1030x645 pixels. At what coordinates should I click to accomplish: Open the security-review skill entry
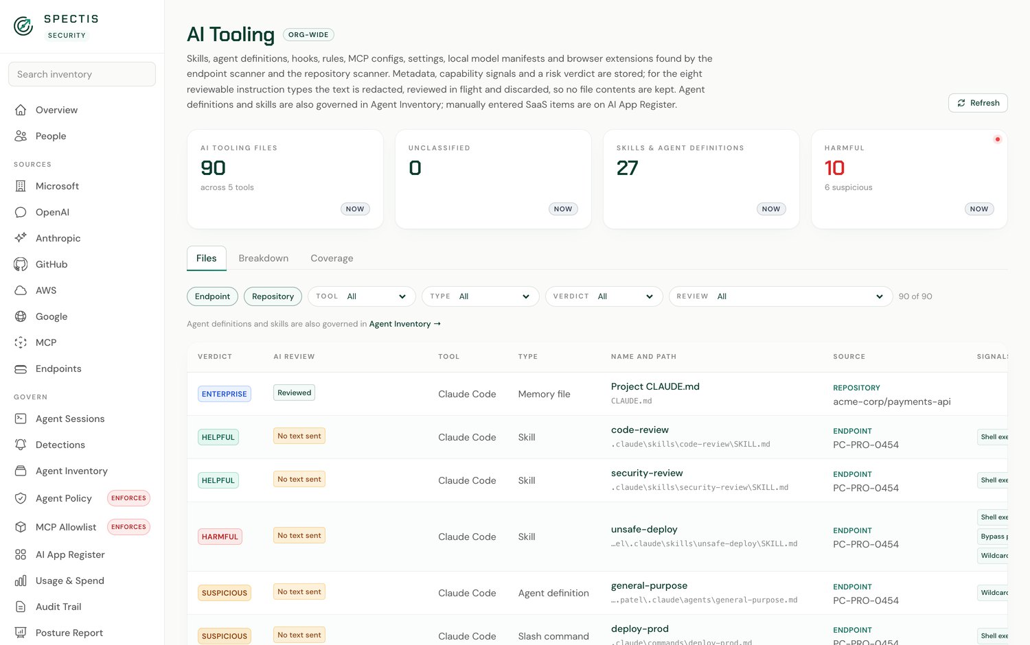tap(647, 473)
